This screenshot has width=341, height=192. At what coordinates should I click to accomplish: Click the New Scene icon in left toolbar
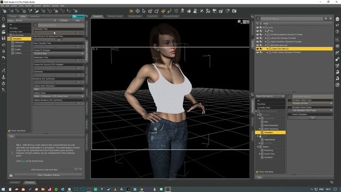4,19
